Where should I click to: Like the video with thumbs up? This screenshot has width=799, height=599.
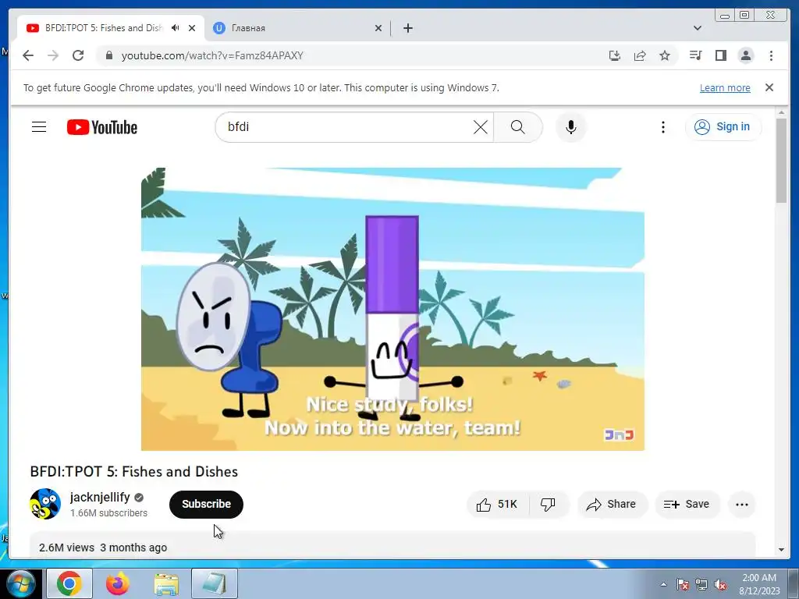click(498, 505)
